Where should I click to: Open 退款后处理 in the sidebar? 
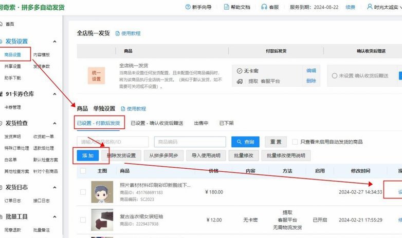coord(43,148)
